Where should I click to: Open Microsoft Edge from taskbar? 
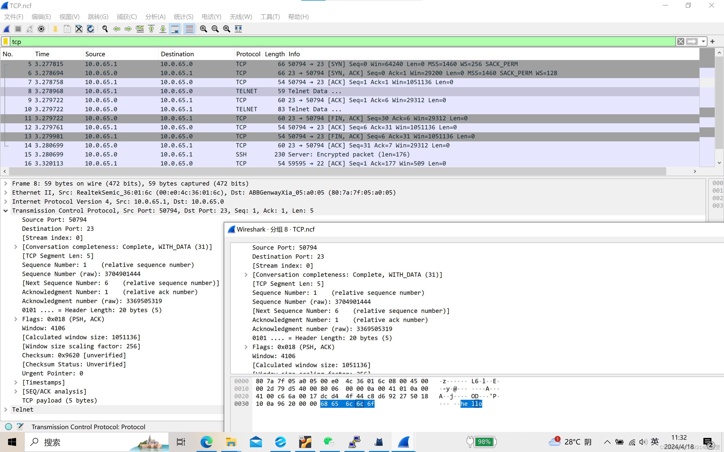(x=206, y=442)
